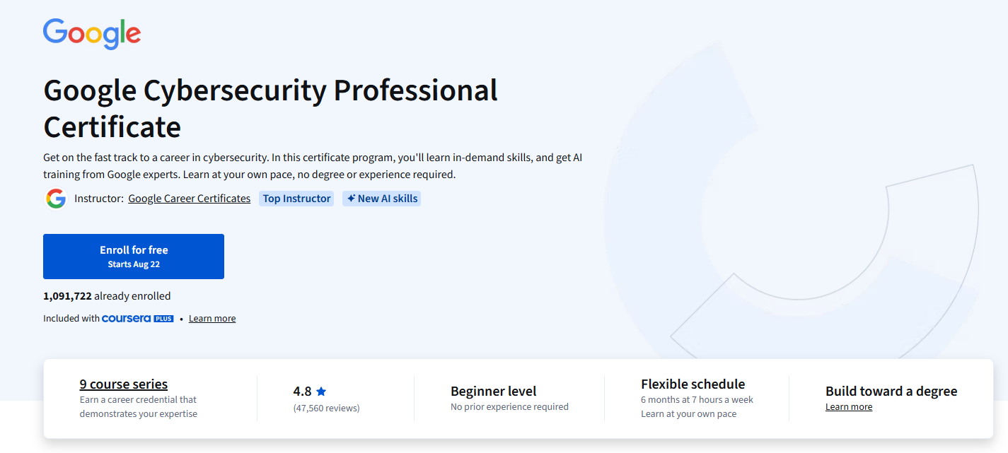This screenshot has width=1008, height=453.
Task: Select the Top Instructor badge
Action: pyautogui.click(x=296, y=199)
